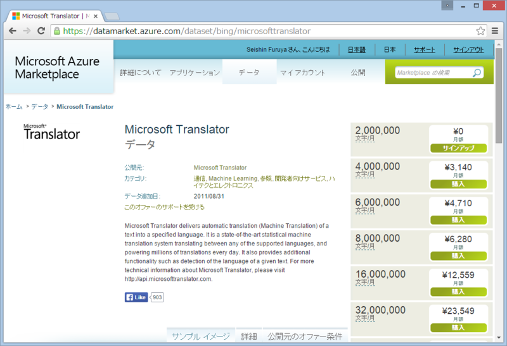Switch to the サンプル イメージ tab
The height and width of the screenshot is (346, 507).
click(201, 336)
